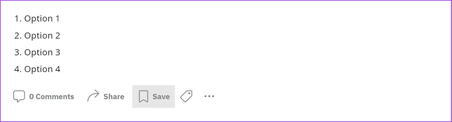Click the Save text label
The width and height of the screenshot is (452, 122).
pos(161,97)
